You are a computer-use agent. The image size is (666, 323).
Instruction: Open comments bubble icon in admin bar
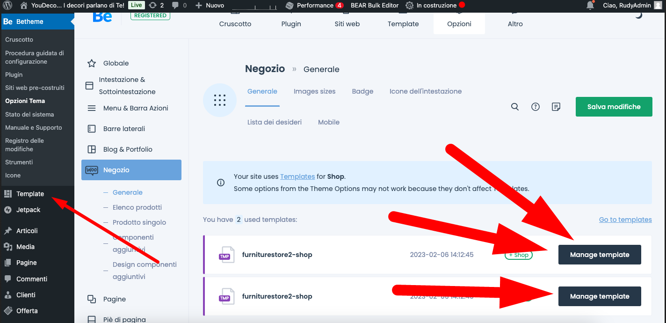coord(176,6)
